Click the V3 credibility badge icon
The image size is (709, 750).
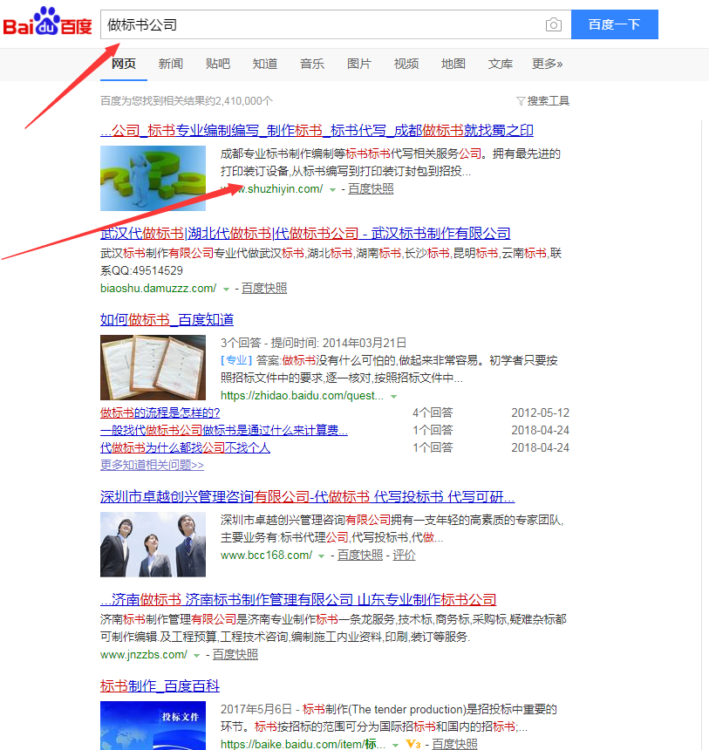tap(413, 744)
